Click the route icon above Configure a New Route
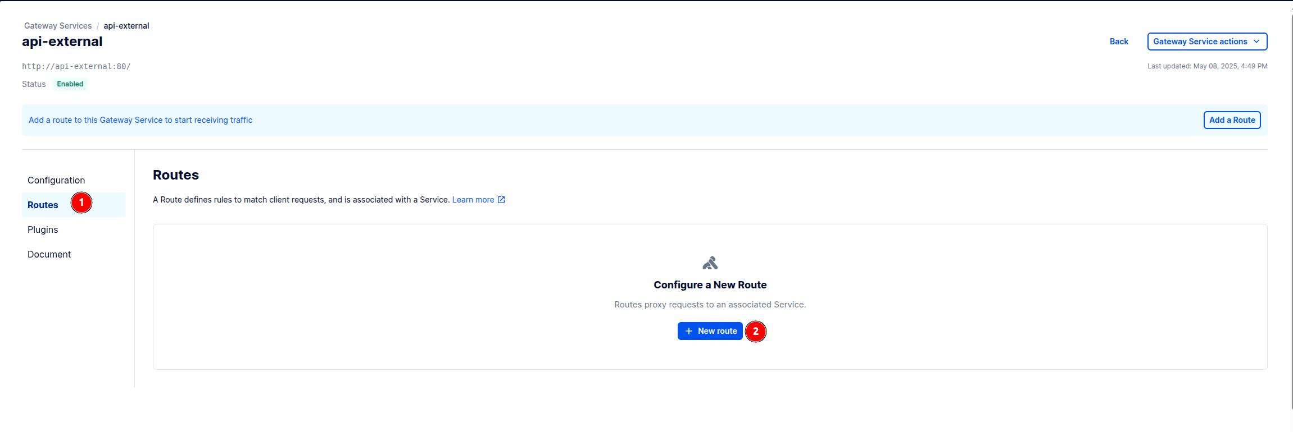1293x432 pixels. tap(710, 263)
